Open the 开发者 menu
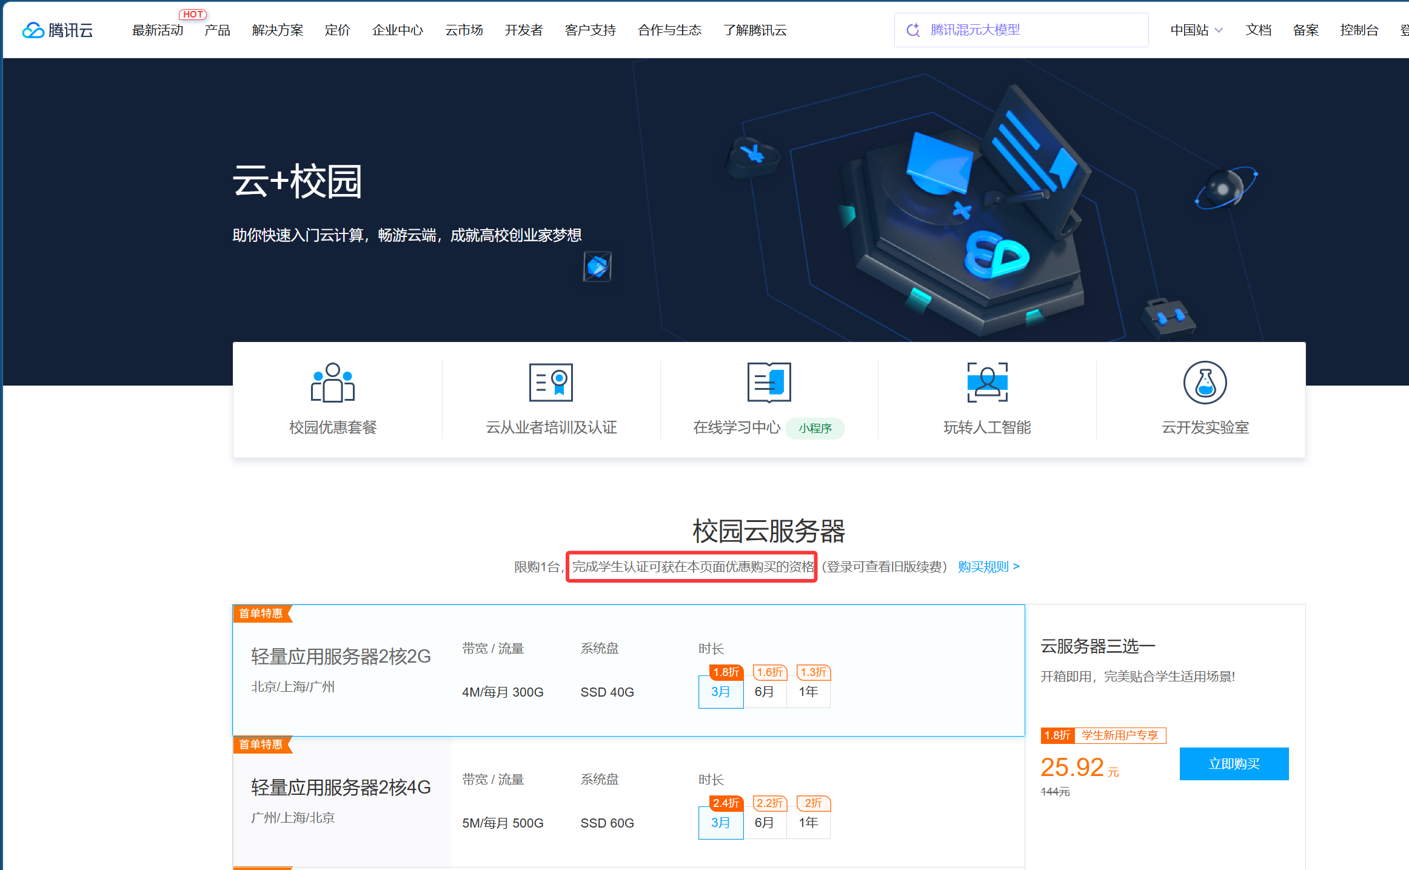Screen dimensions: 1409x870 (x=524, y=30)
